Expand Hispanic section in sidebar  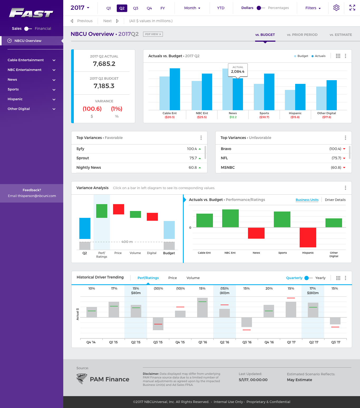click(32, 99)
